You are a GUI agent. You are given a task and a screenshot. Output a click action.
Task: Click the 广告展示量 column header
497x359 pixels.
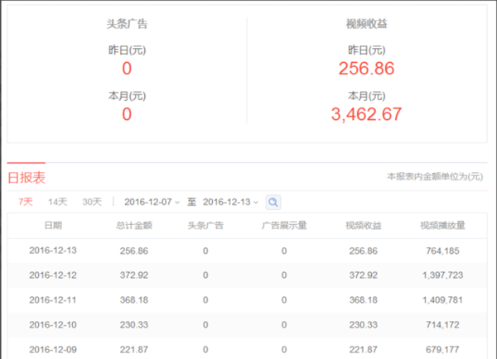pos(284,225)
